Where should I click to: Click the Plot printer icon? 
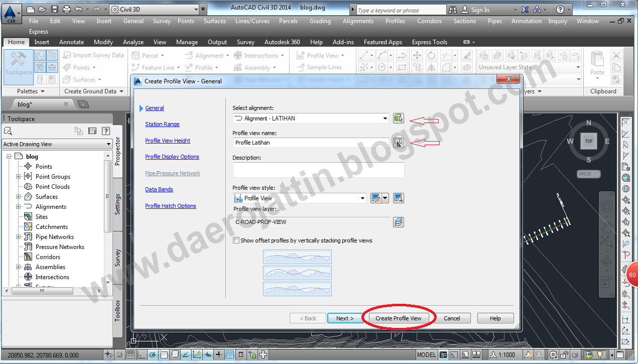67,9
